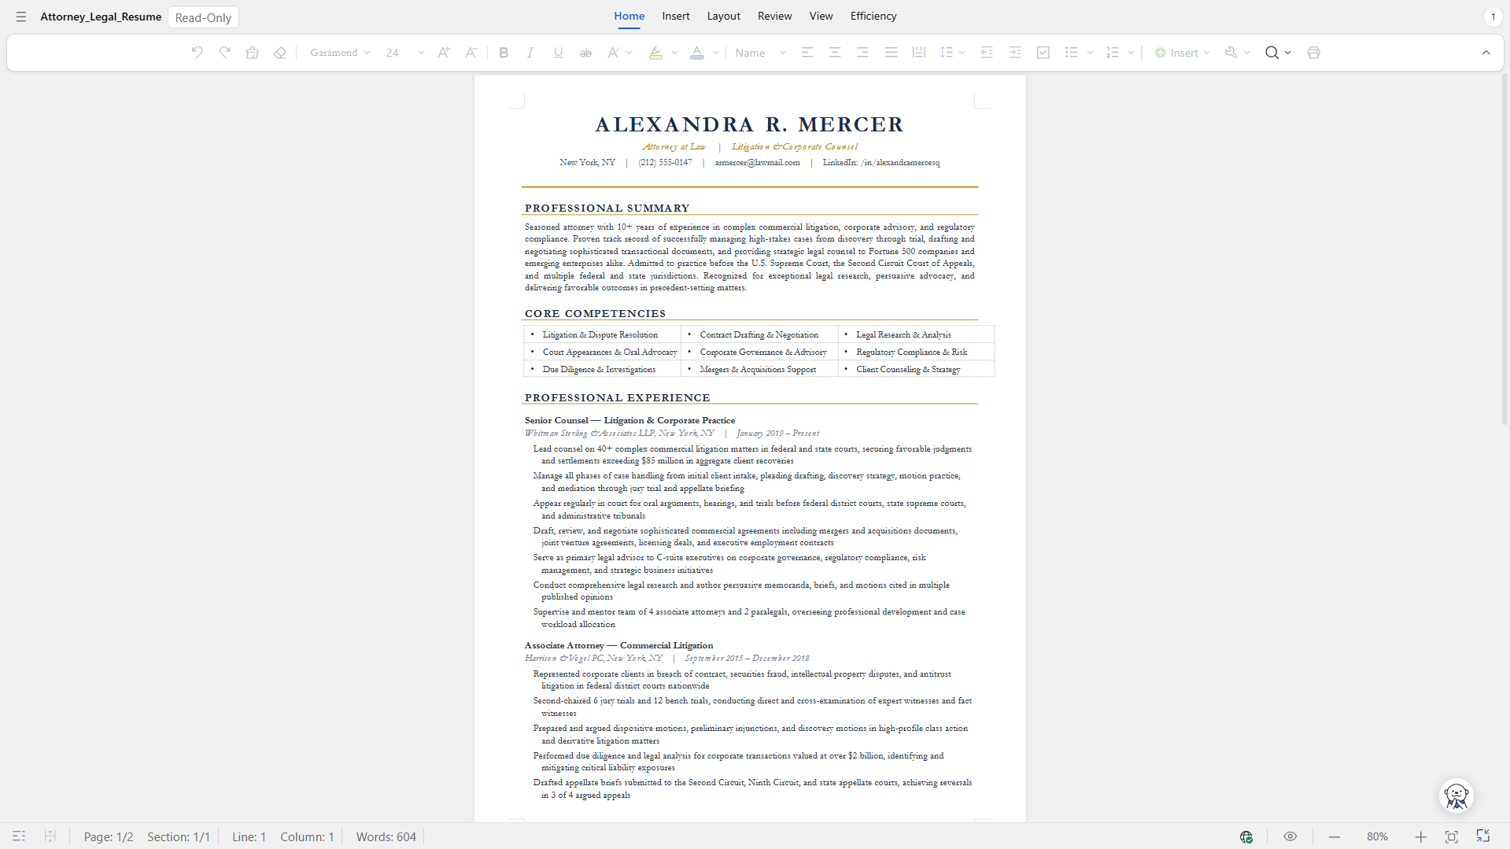Click the Undo icon
The width and height of the screenshot is (1510, 849).
tap(197, 53)
